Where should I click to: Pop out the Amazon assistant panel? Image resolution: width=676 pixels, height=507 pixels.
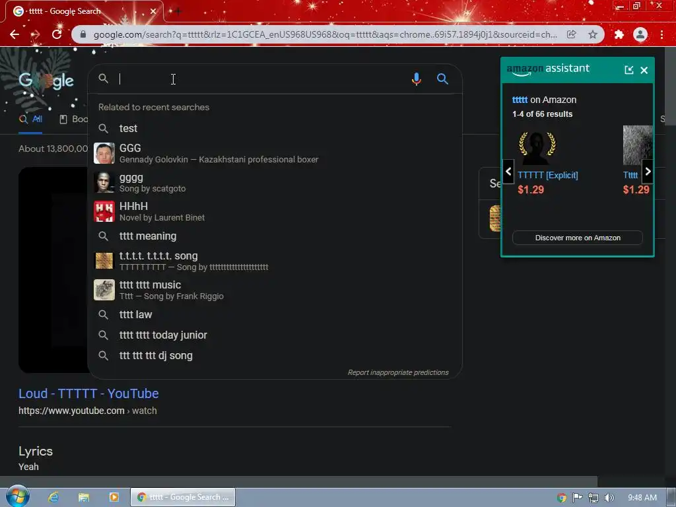tap(629, 70)
